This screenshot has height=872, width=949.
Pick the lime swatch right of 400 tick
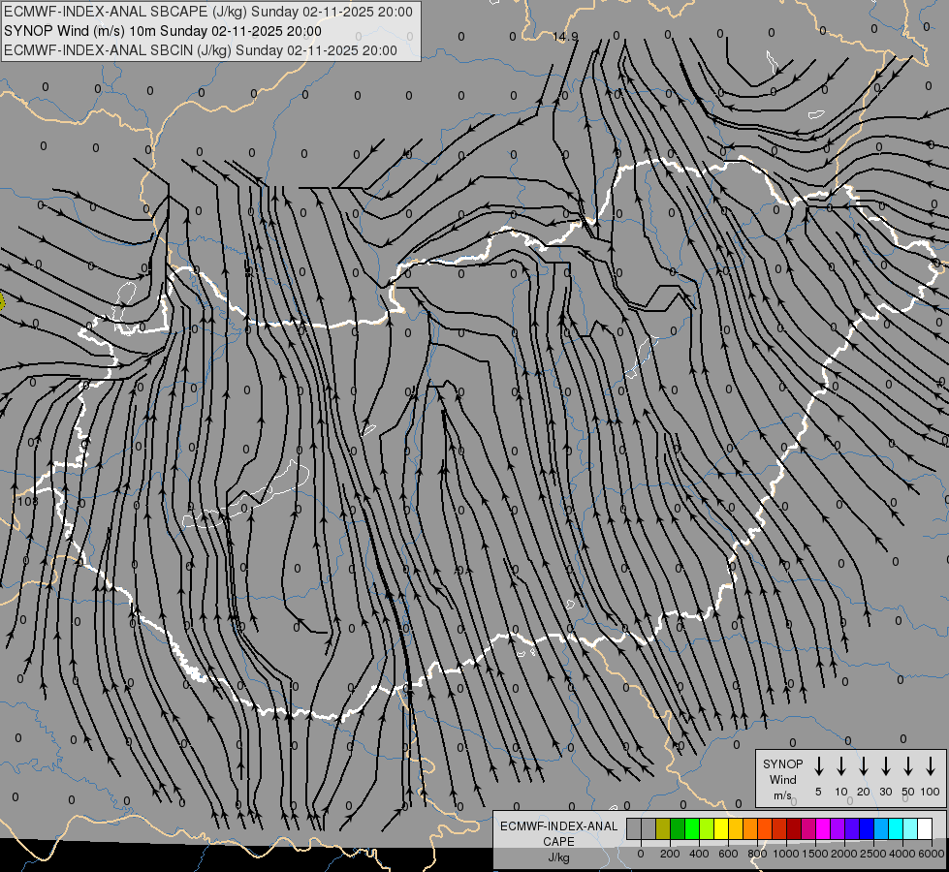tap(707, 828)
